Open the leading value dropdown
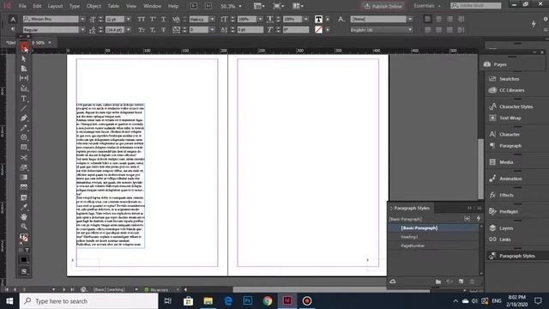The height and width of the screenshot is (309, 549). [128, 30]
